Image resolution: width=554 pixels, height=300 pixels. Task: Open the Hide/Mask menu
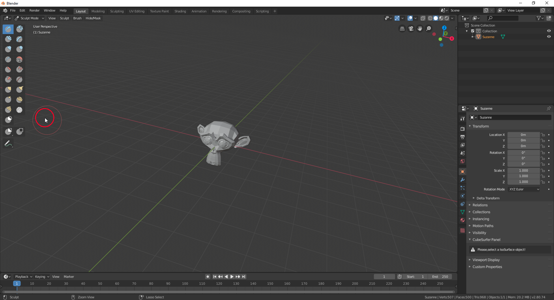[93, 18]
